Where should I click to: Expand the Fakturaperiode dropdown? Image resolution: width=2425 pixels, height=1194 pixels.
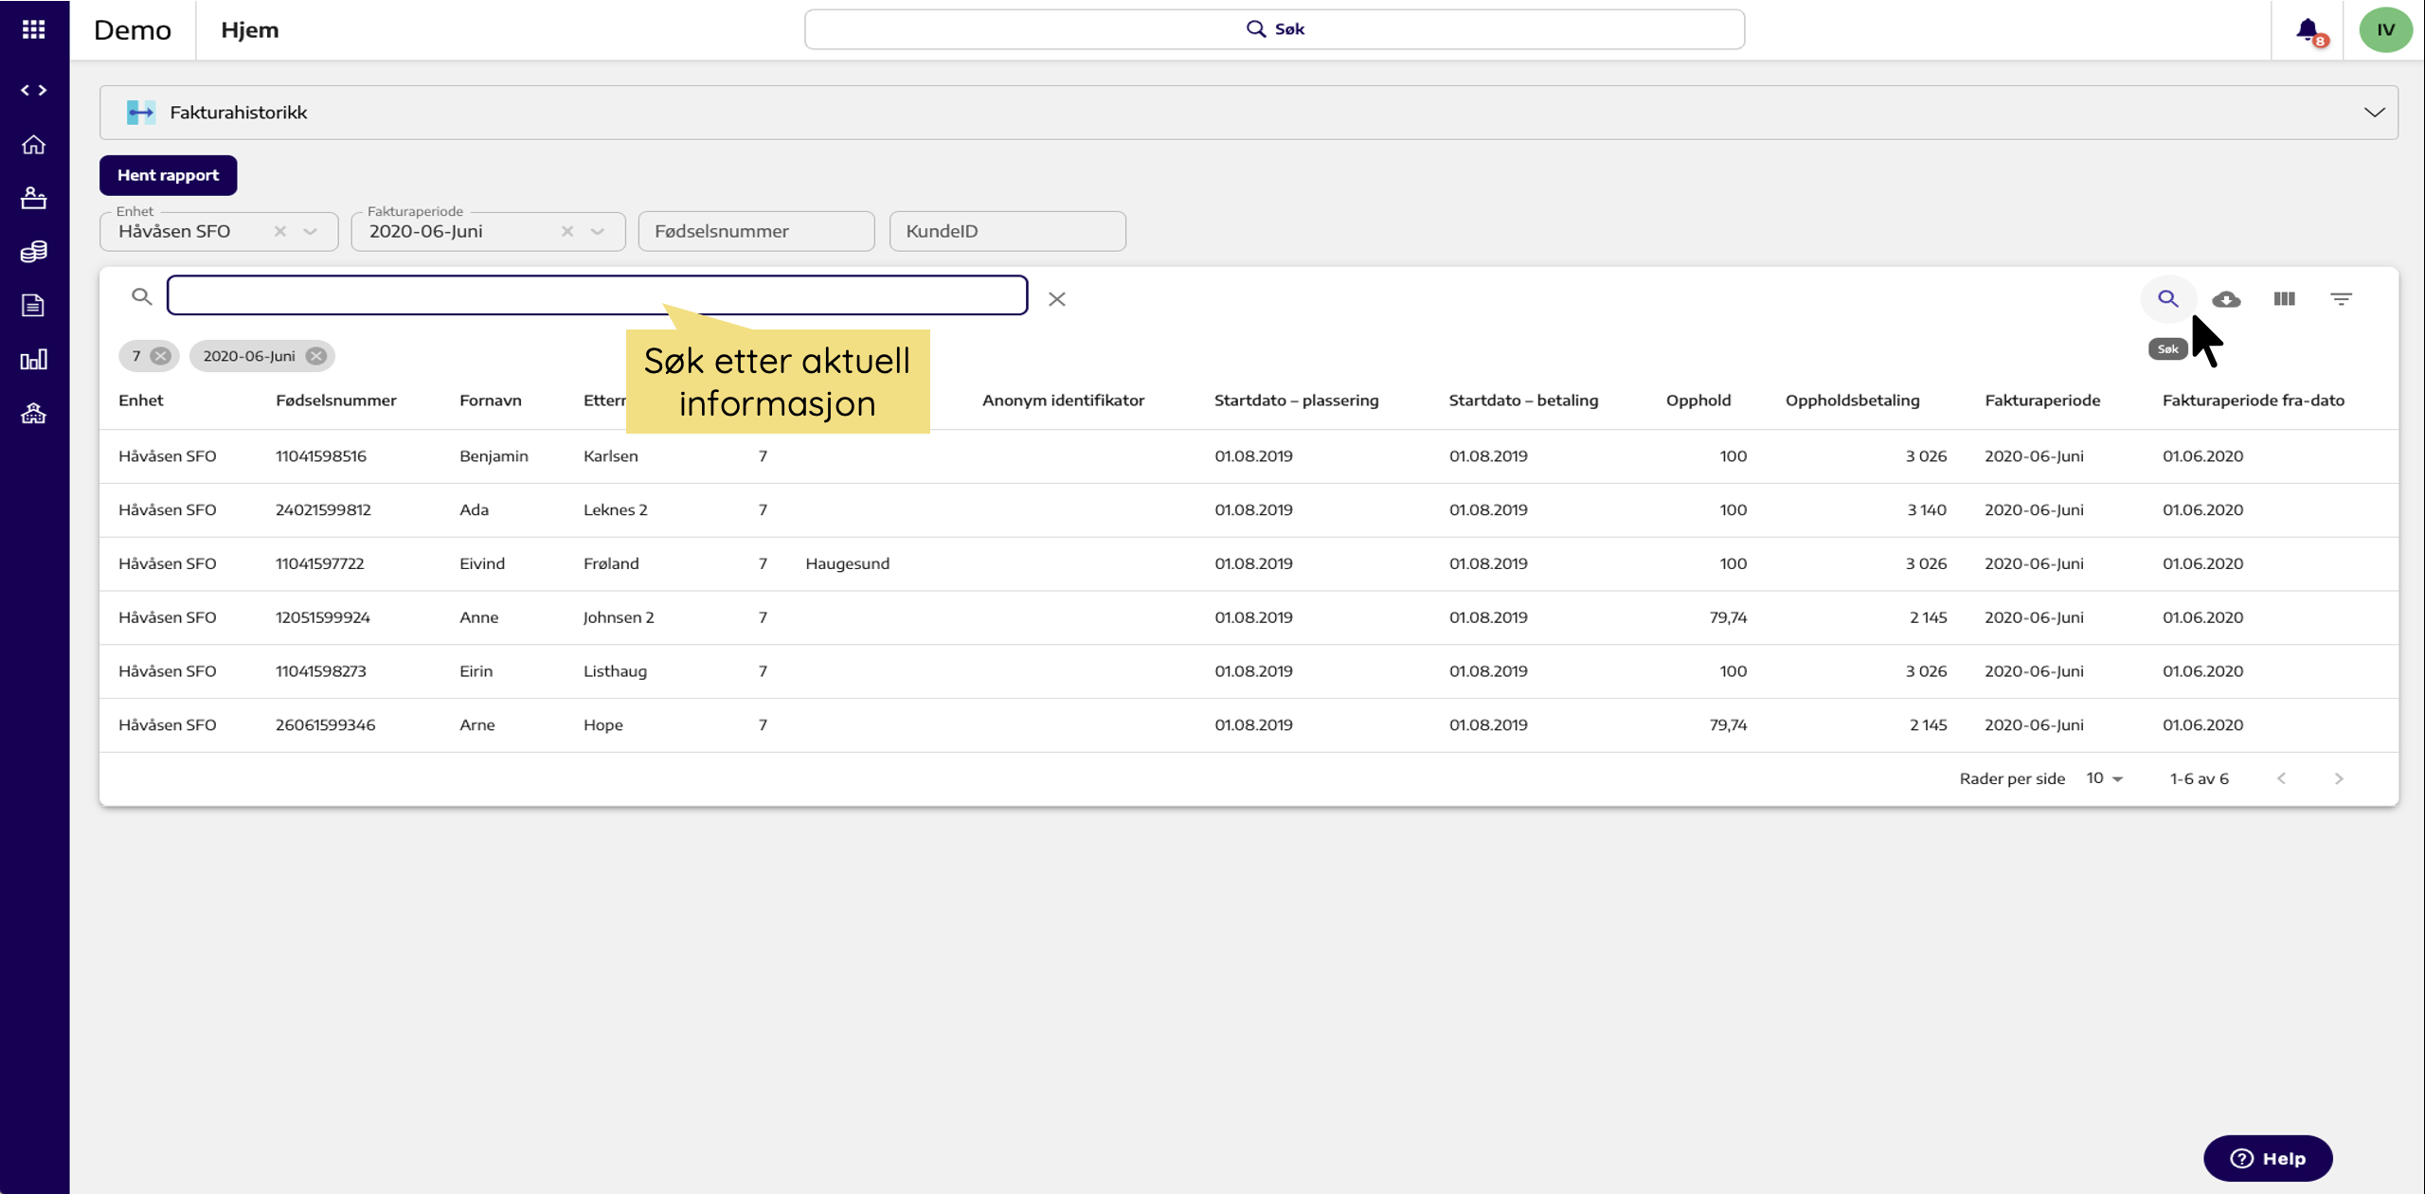click(598, 231)
